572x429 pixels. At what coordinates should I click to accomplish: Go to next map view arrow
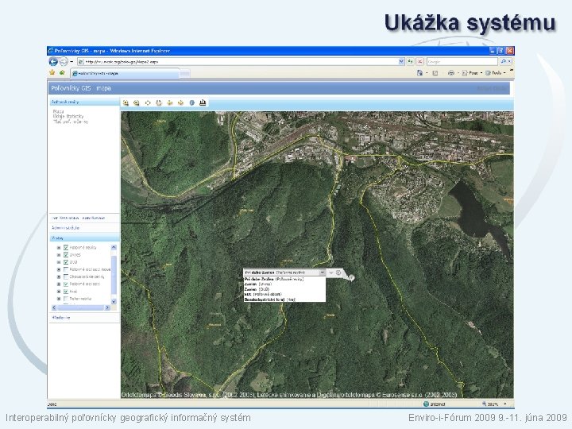click(x=180, y=102)
